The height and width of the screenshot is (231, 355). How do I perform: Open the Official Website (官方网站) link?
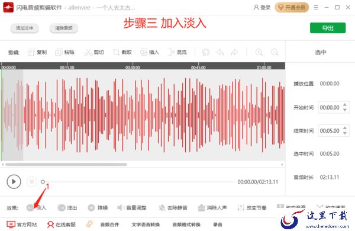22,224
